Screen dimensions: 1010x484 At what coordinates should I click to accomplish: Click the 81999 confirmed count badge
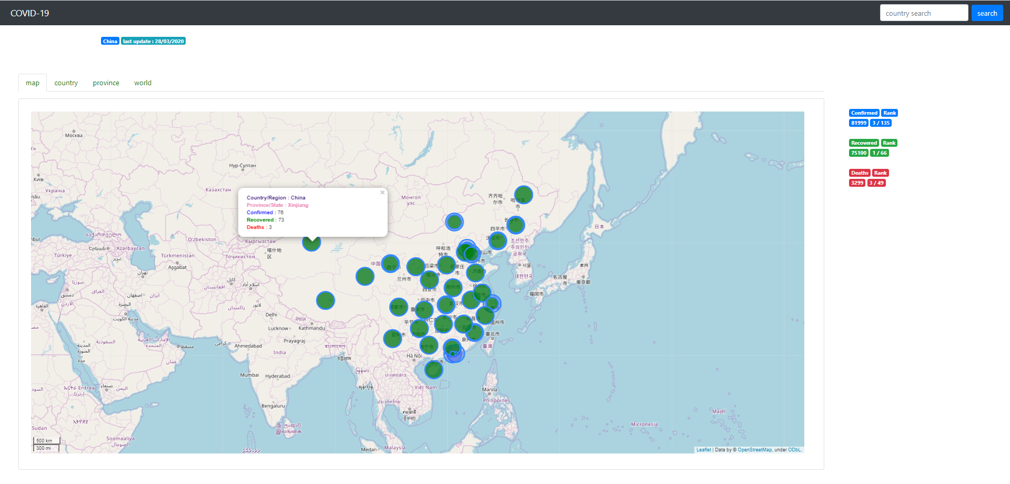[x=858, y=123]
